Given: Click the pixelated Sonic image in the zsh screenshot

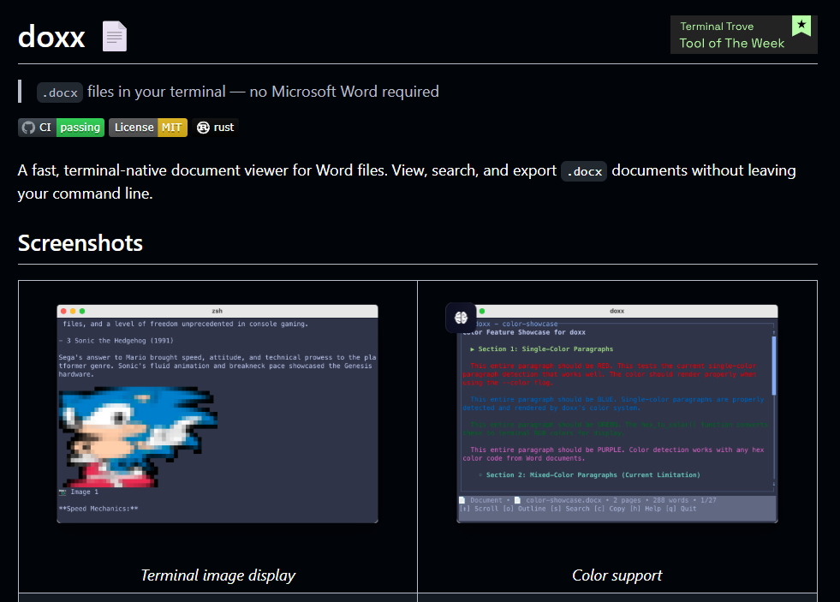Looking at the screenshot, I should (x=138, y=437).
